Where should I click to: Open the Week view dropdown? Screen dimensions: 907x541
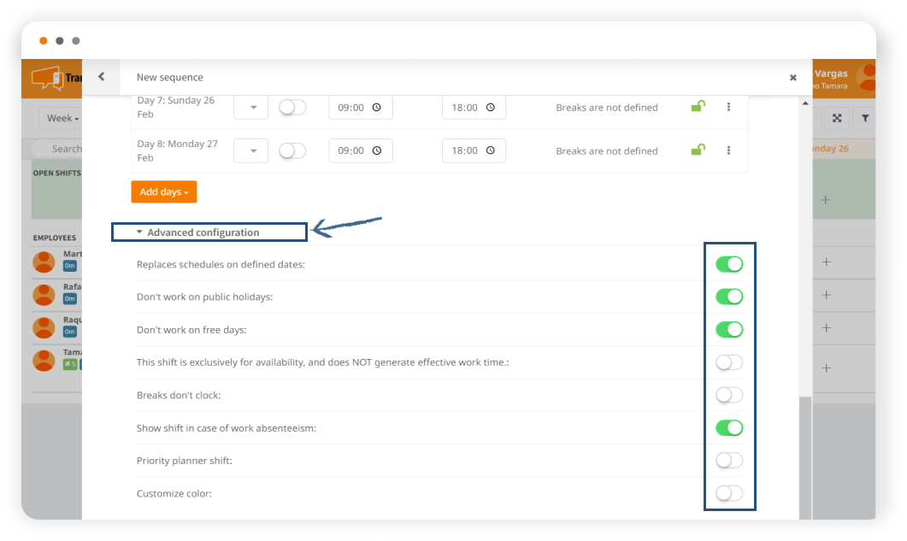coord(62,118)
